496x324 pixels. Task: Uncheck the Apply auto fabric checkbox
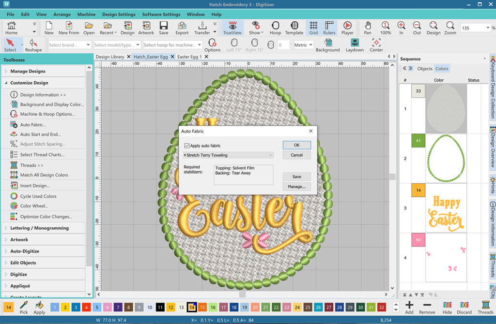click(x=187, y=146)
